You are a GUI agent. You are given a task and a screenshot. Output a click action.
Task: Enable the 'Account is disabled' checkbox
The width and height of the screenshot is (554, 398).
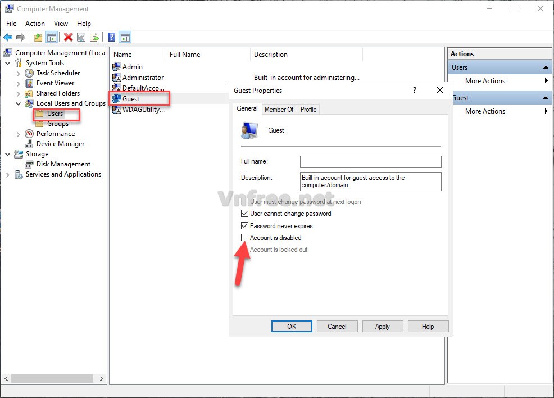tap(244, 238)
